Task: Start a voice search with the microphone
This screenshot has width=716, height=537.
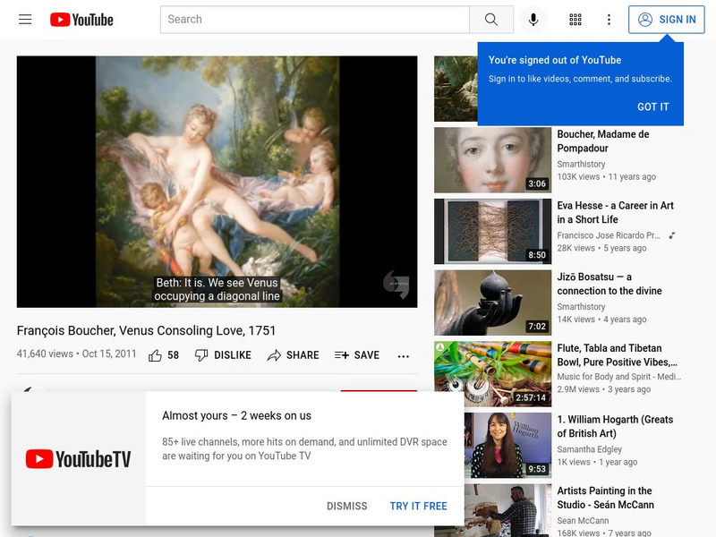Action: 534,19
